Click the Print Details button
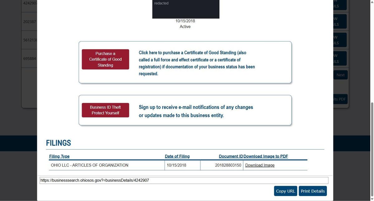Viewport: 374px width, 201px height. 313,191
